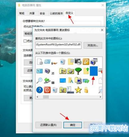Choose the red power button icon
This screenshot has width=129, height=137.
tap(47, 90)
